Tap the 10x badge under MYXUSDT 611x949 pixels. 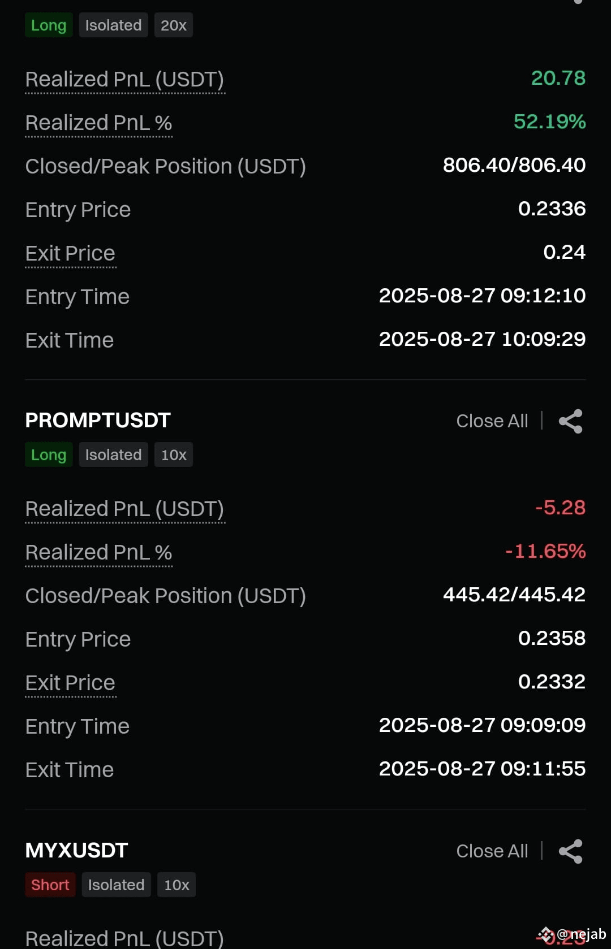pyautogui.click(x=177, y=885)
